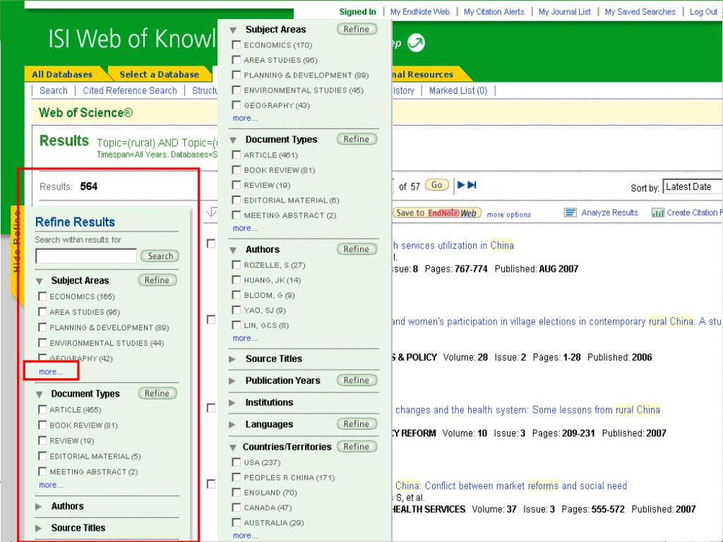Click the round arrow logo in the header
723x542 pixels.
pos(417,43)
